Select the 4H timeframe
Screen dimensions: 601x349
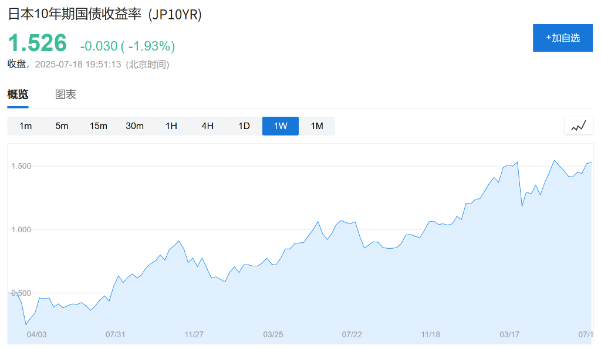[x=207, y=126]
